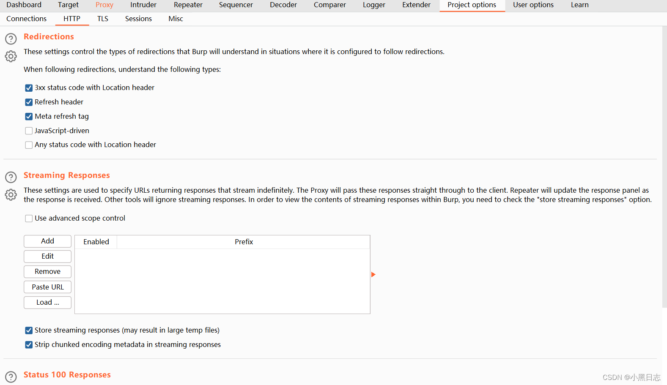Image resolution: width=667 pixels, height=385 pixels.
Task: Open the Intruder tab
Action: (x=143, y=5)
